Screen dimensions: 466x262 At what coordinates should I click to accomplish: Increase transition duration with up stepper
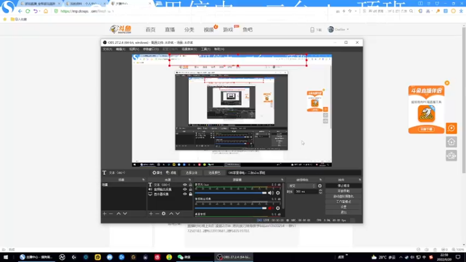[x=320, y=190]
